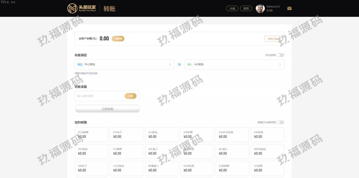Open the 提现 withdraw page
359x178 pixels.
click(x=246, y=8)
